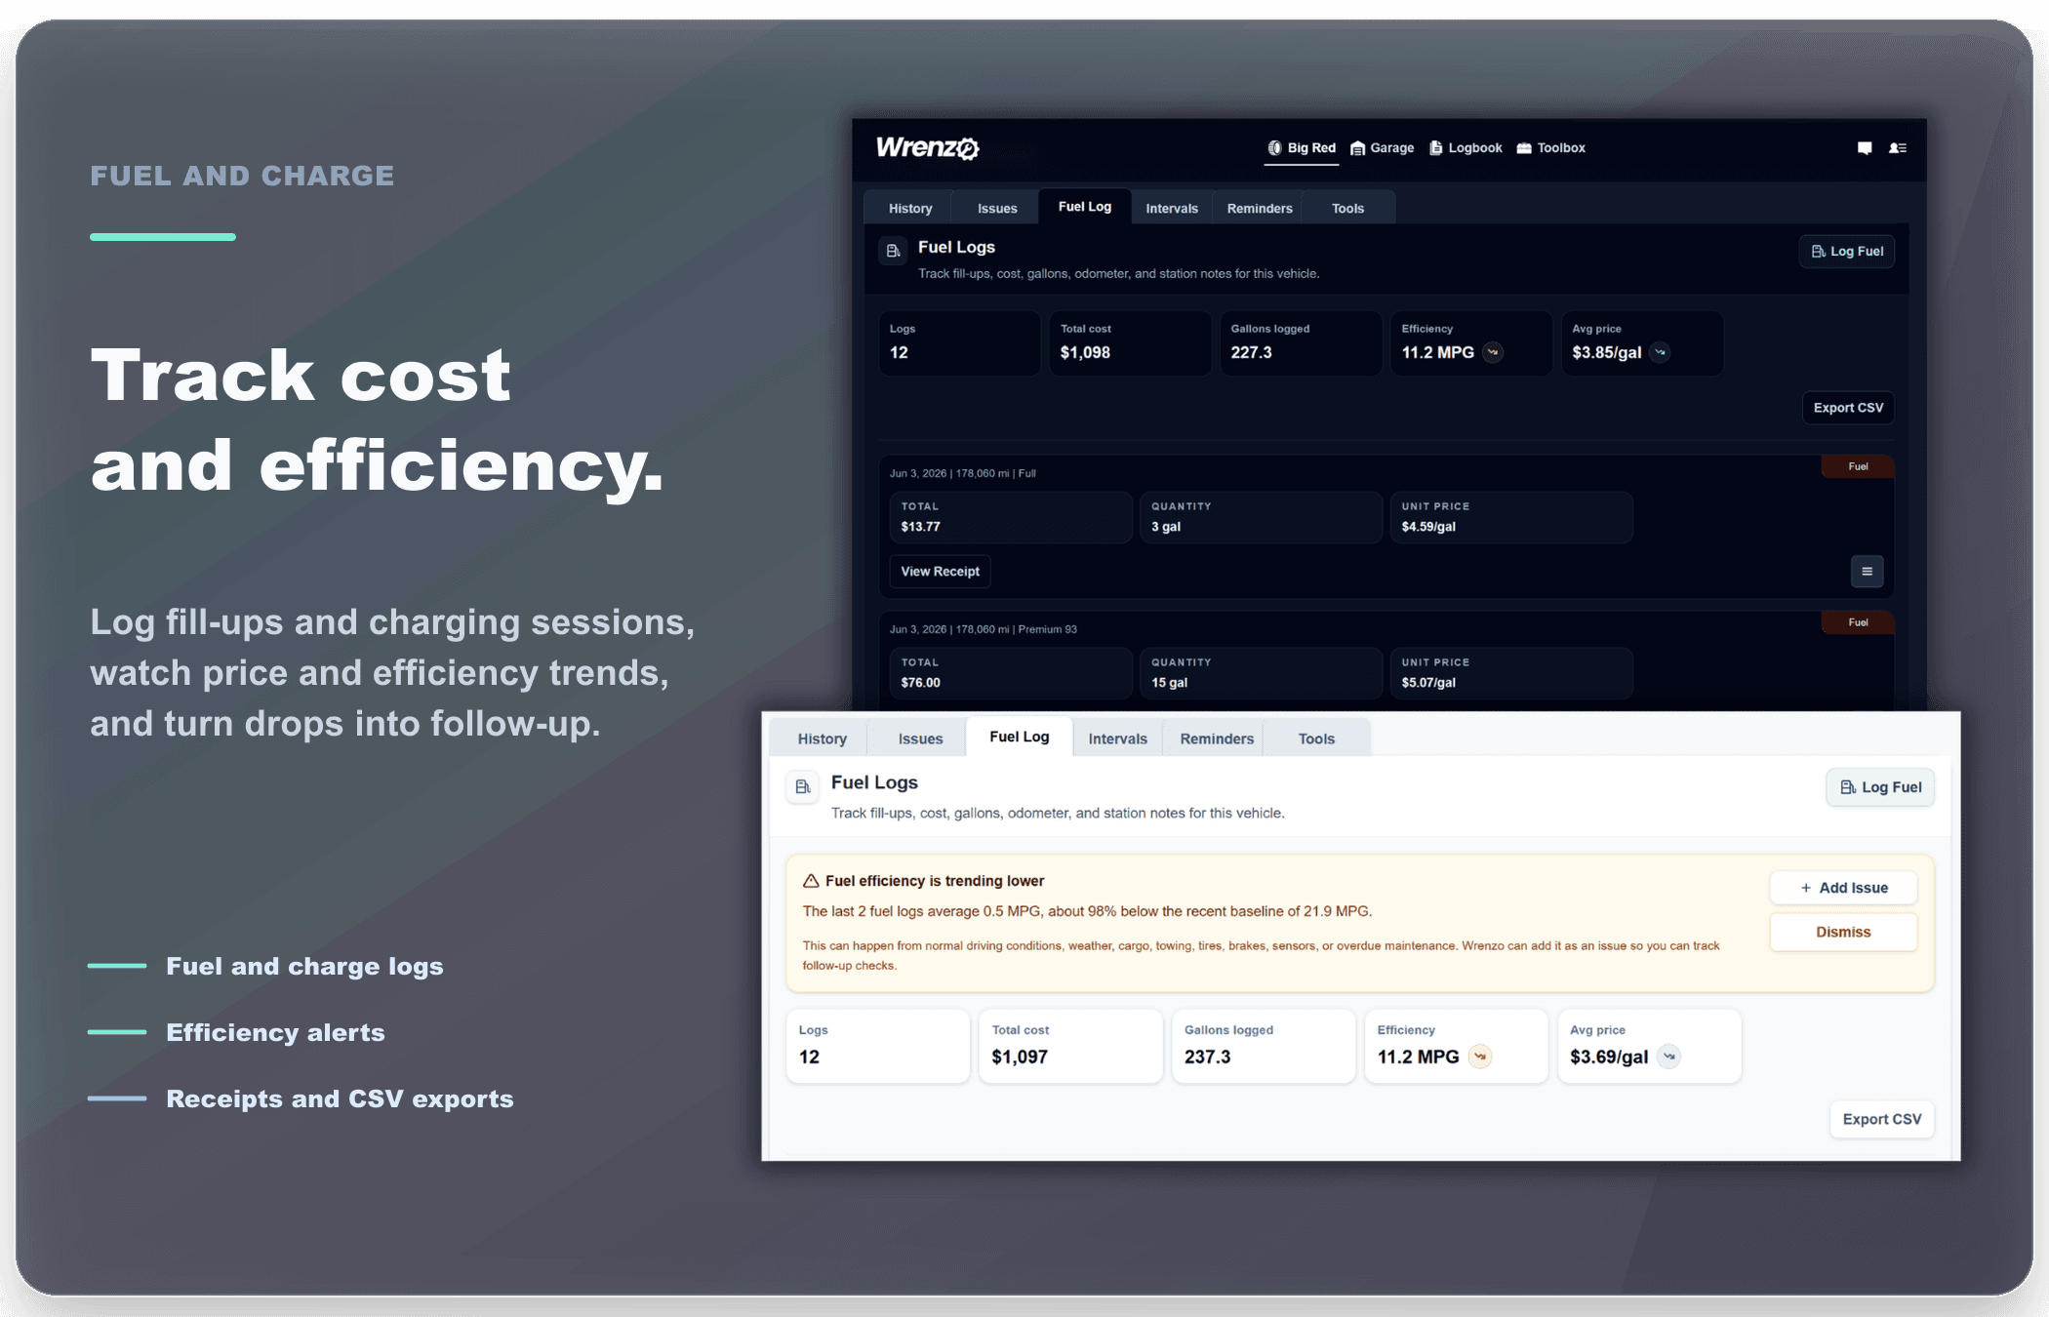Screen dimensions: 2049x1317
Task: Click the warning triangle icon in efficiency alert
Action: point(811,881)
